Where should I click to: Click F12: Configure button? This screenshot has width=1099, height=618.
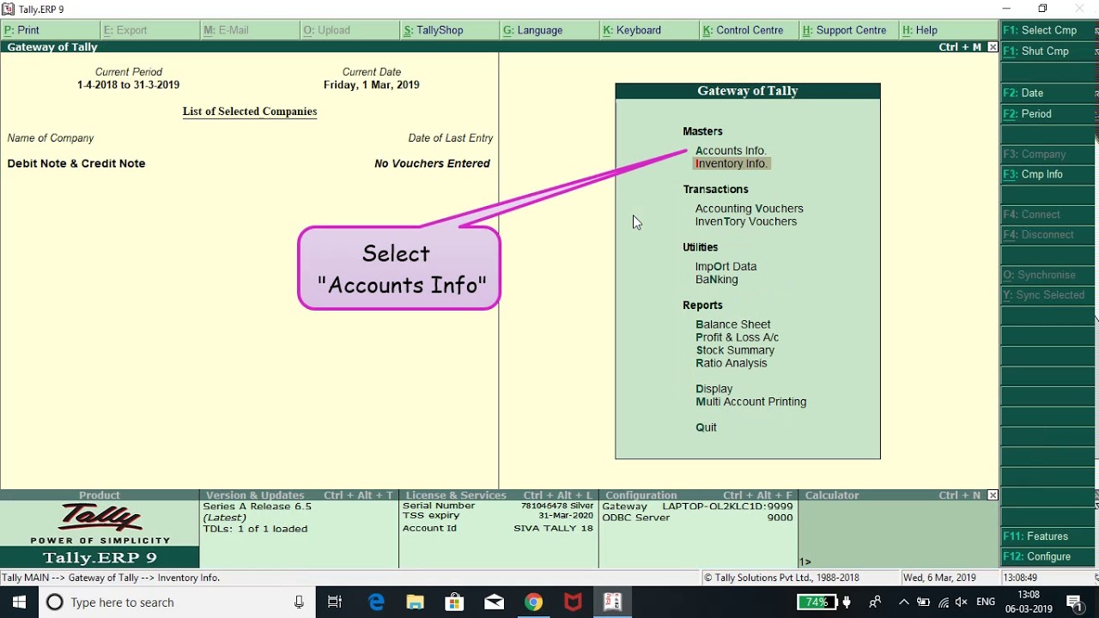(x=1048, y=557)
